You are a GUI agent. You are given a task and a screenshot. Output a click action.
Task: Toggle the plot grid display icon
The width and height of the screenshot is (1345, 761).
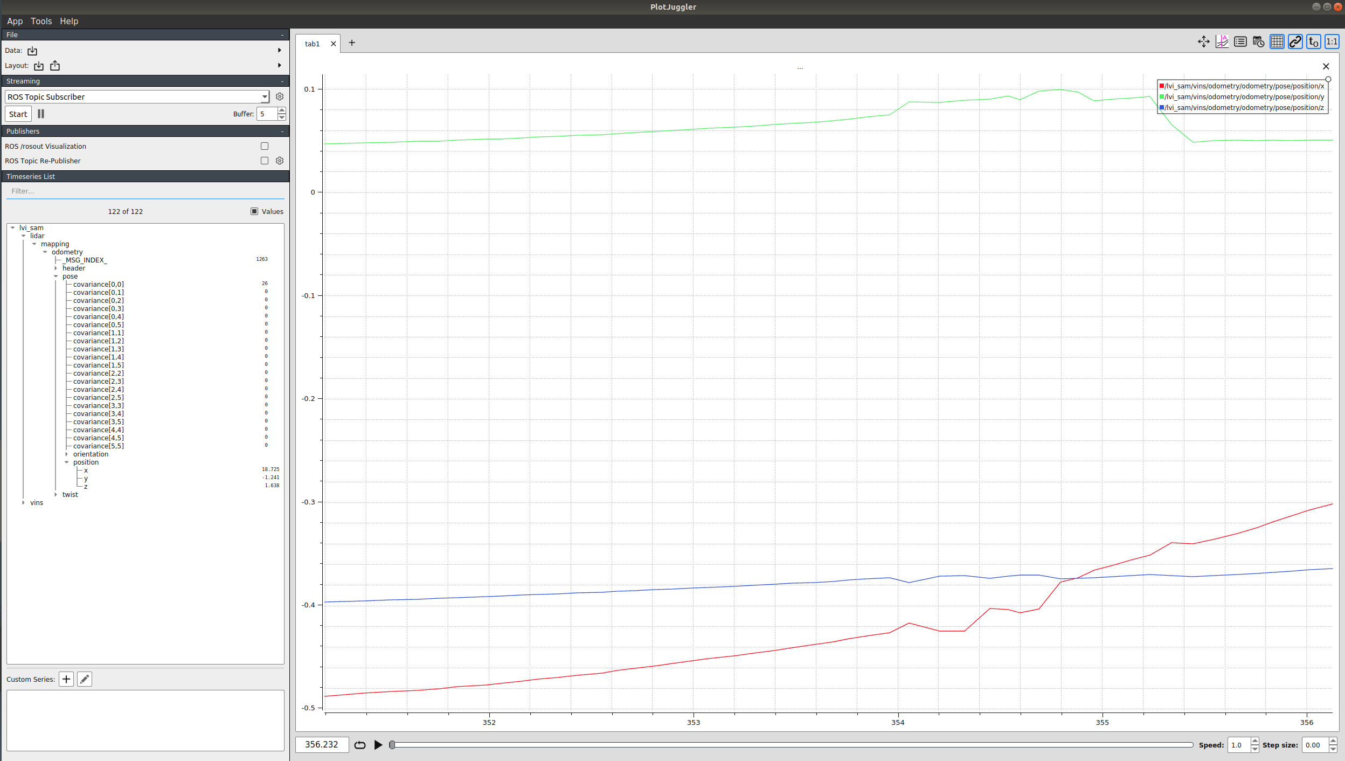point(1277,41)
